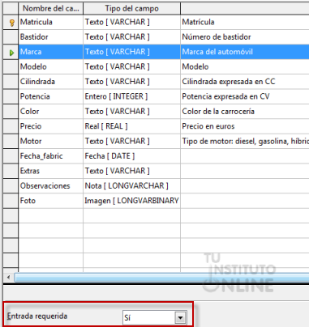Select the Extras field name cell

(51, 171)
